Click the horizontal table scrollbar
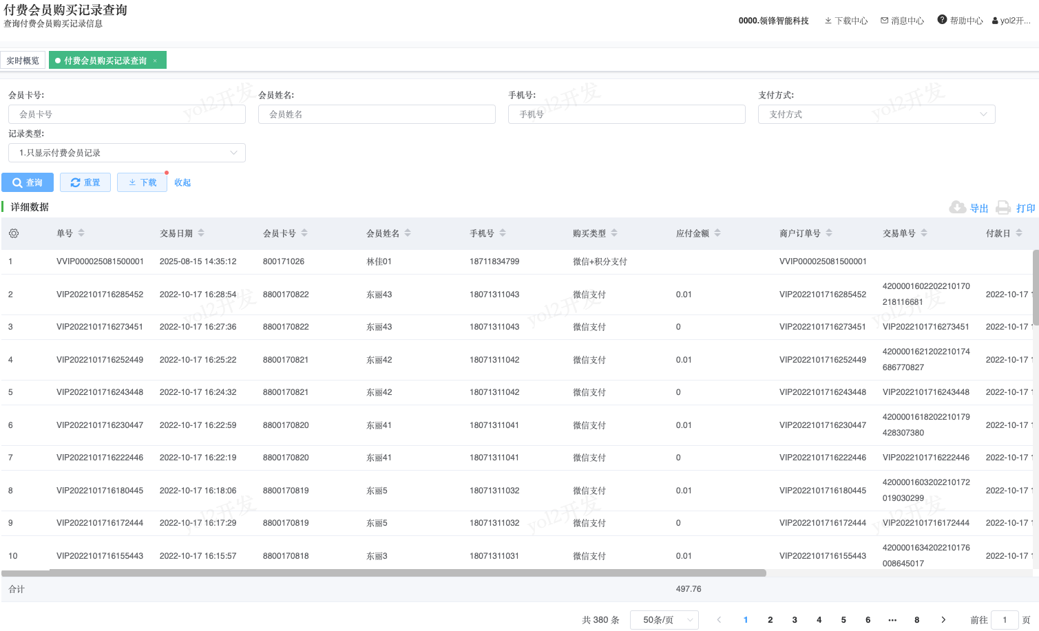The image size is (1039, 631). coord(384,573)
